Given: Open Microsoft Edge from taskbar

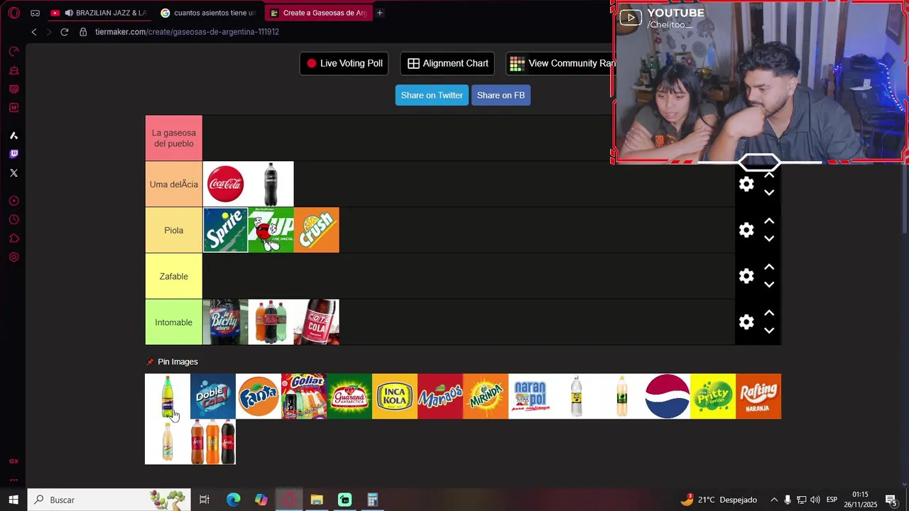Looking at the screenshot, I should click(234, 500).
